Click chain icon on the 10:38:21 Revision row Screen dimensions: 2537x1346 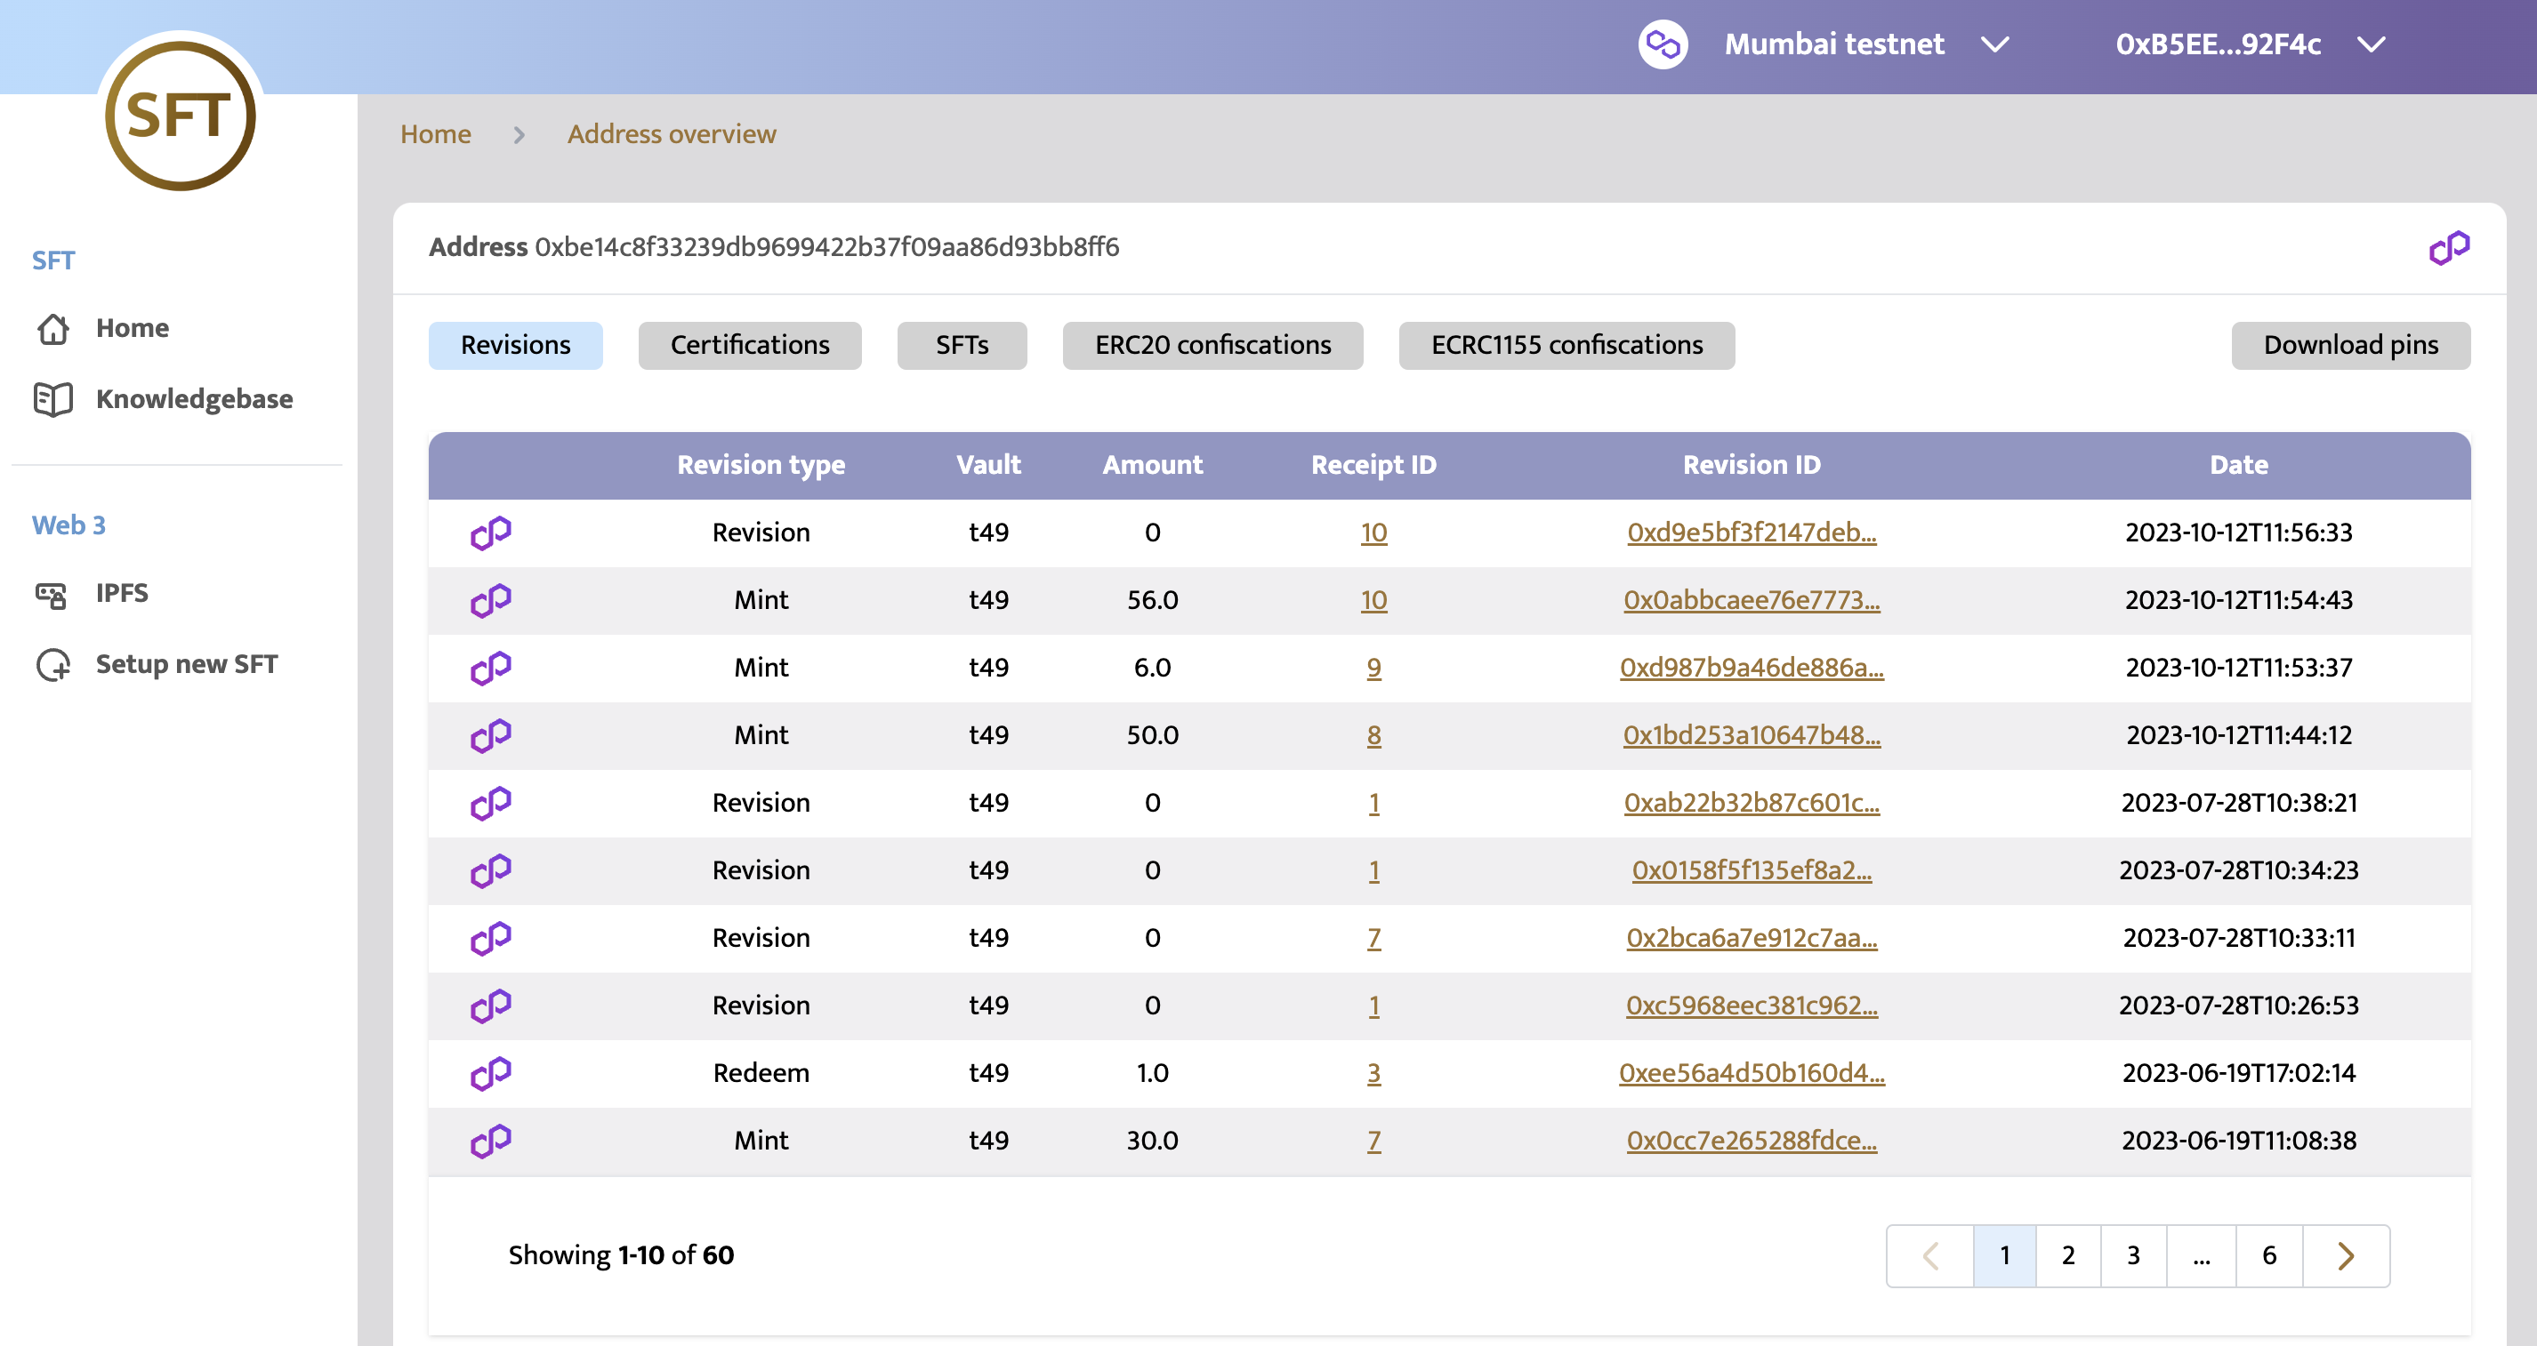pos(490,804)
